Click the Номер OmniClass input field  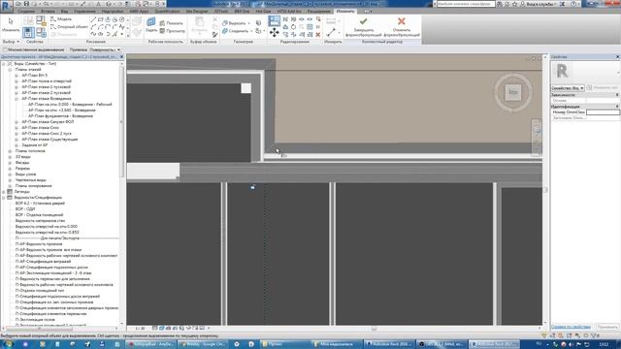point(603,112)
